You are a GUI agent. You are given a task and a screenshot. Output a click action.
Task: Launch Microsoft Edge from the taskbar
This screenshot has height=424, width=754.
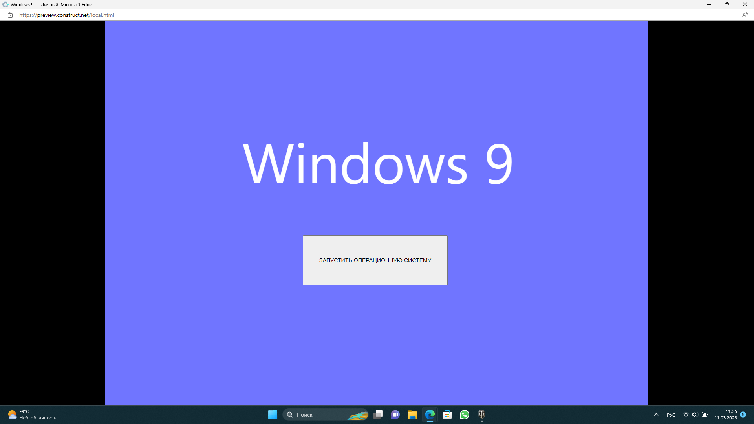coord(430,415)
